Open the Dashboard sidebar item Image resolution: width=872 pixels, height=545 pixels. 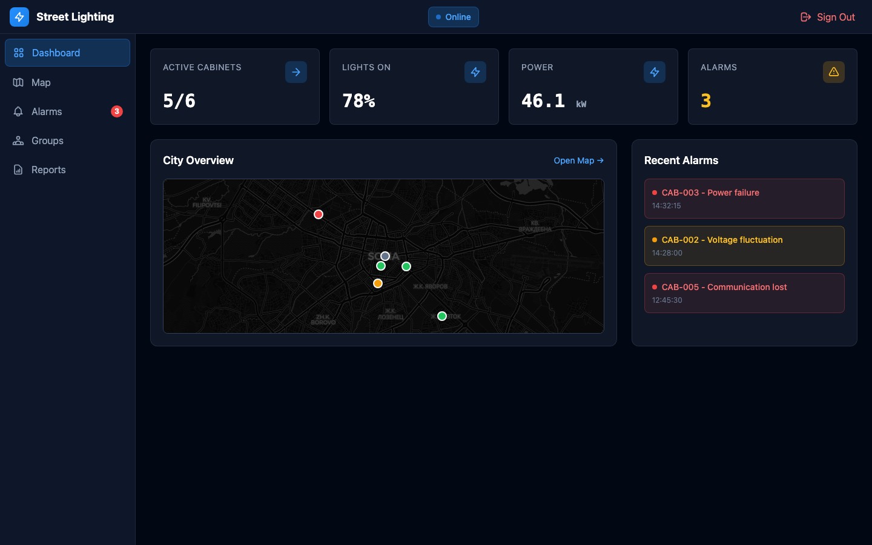pyautogui.click(x=67, y=53)
